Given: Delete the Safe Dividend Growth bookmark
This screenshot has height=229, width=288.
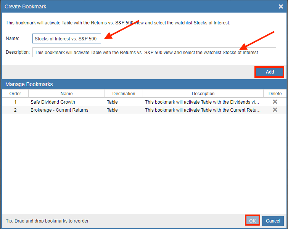Looking at the screenshot, I should [275, 102].
